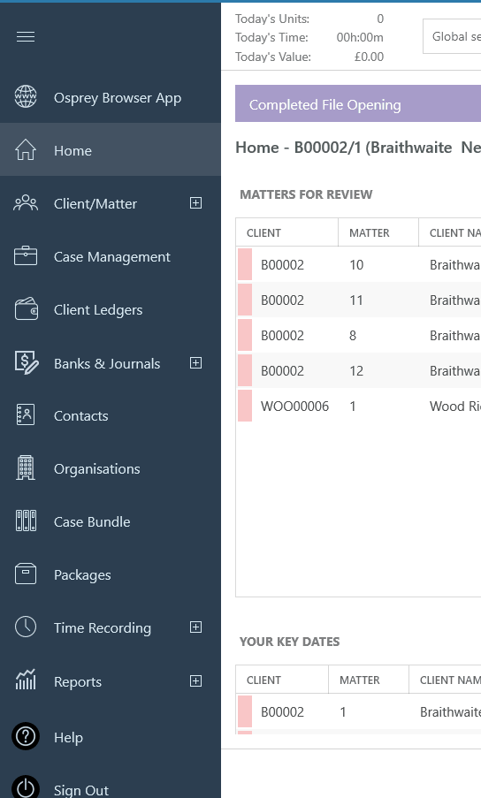
Task: Click the Completed File Opening banner
Action: [x=358, y=103]
